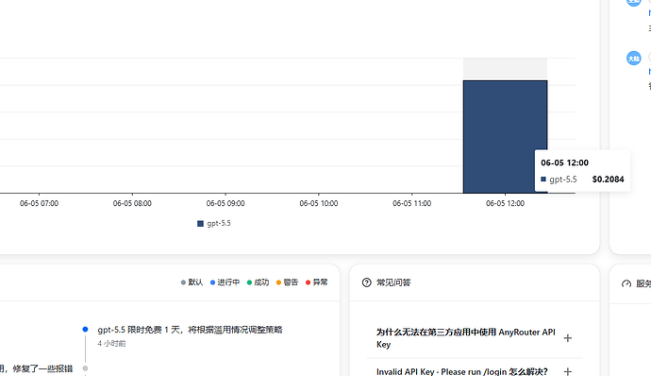Viewport: 651px width, 376px height.
Task: Click the blue 进行中 status legend dot
Action: click(x=212, y=282)
